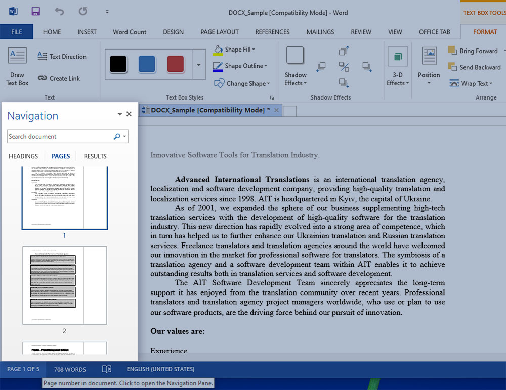Repeat the last action with redo icon

point(83,11)
